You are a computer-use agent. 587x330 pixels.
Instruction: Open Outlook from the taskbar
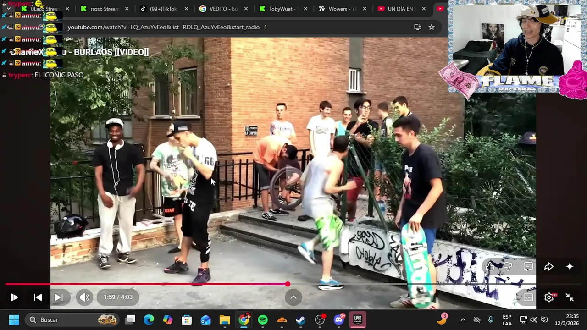(205, 319)
